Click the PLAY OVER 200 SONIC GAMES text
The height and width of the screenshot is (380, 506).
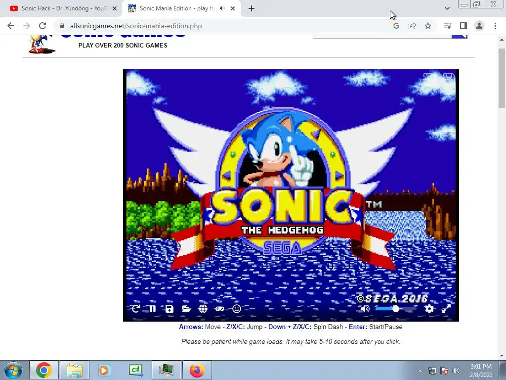click(123, 46)
